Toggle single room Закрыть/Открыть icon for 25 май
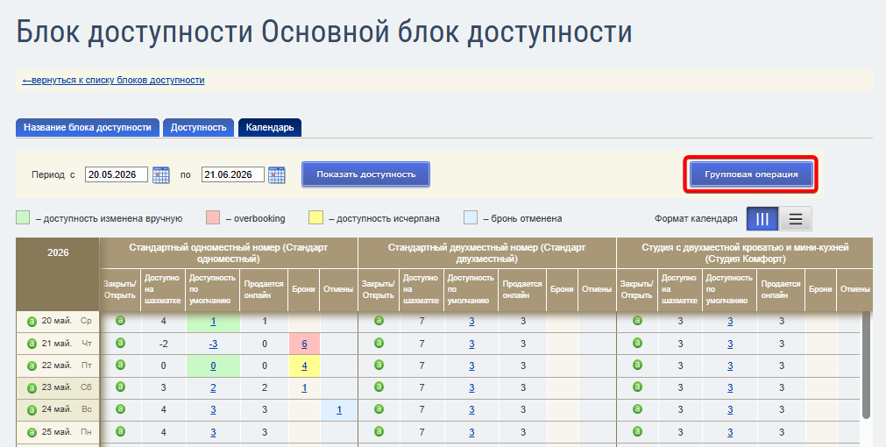Viewport: 886px width, 447px height. click(120, 431)
